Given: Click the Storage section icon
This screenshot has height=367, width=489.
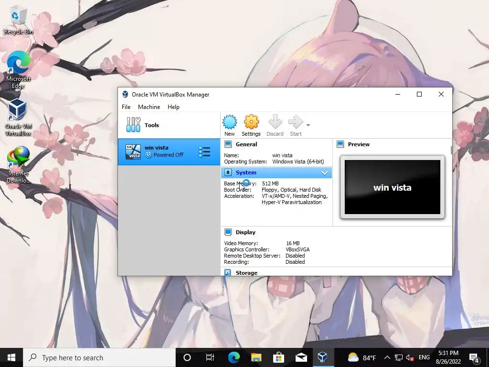Looking at the screenshot, I should [x=228, y=272].
